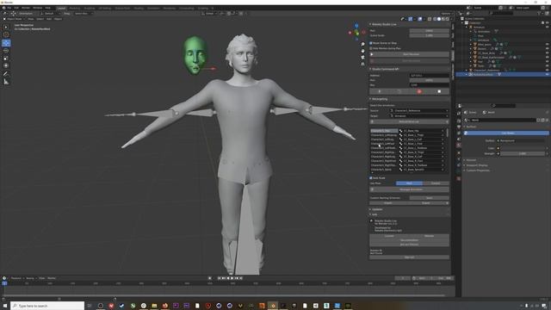Open the Object properties tab icon
This screenshot has height=310, width=551.
pyautogui.click(x=459, y=153)
